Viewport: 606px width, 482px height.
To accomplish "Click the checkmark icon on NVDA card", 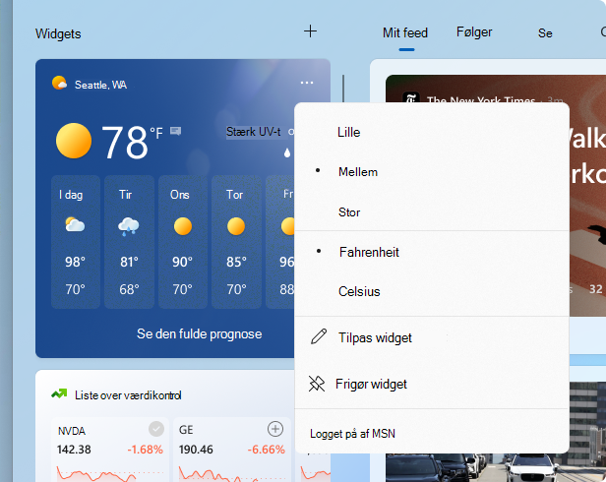I will [156, 429].
